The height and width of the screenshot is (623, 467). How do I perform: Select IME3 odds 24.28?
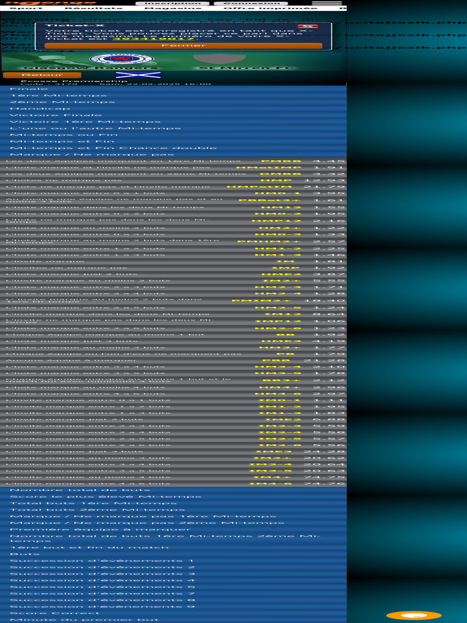tap(173, 452)
